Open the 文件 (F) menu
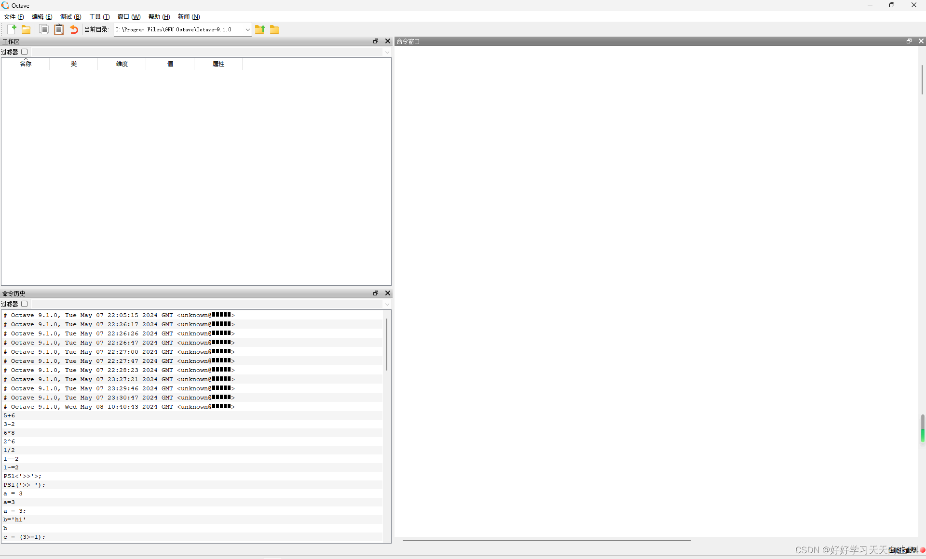 14,17
